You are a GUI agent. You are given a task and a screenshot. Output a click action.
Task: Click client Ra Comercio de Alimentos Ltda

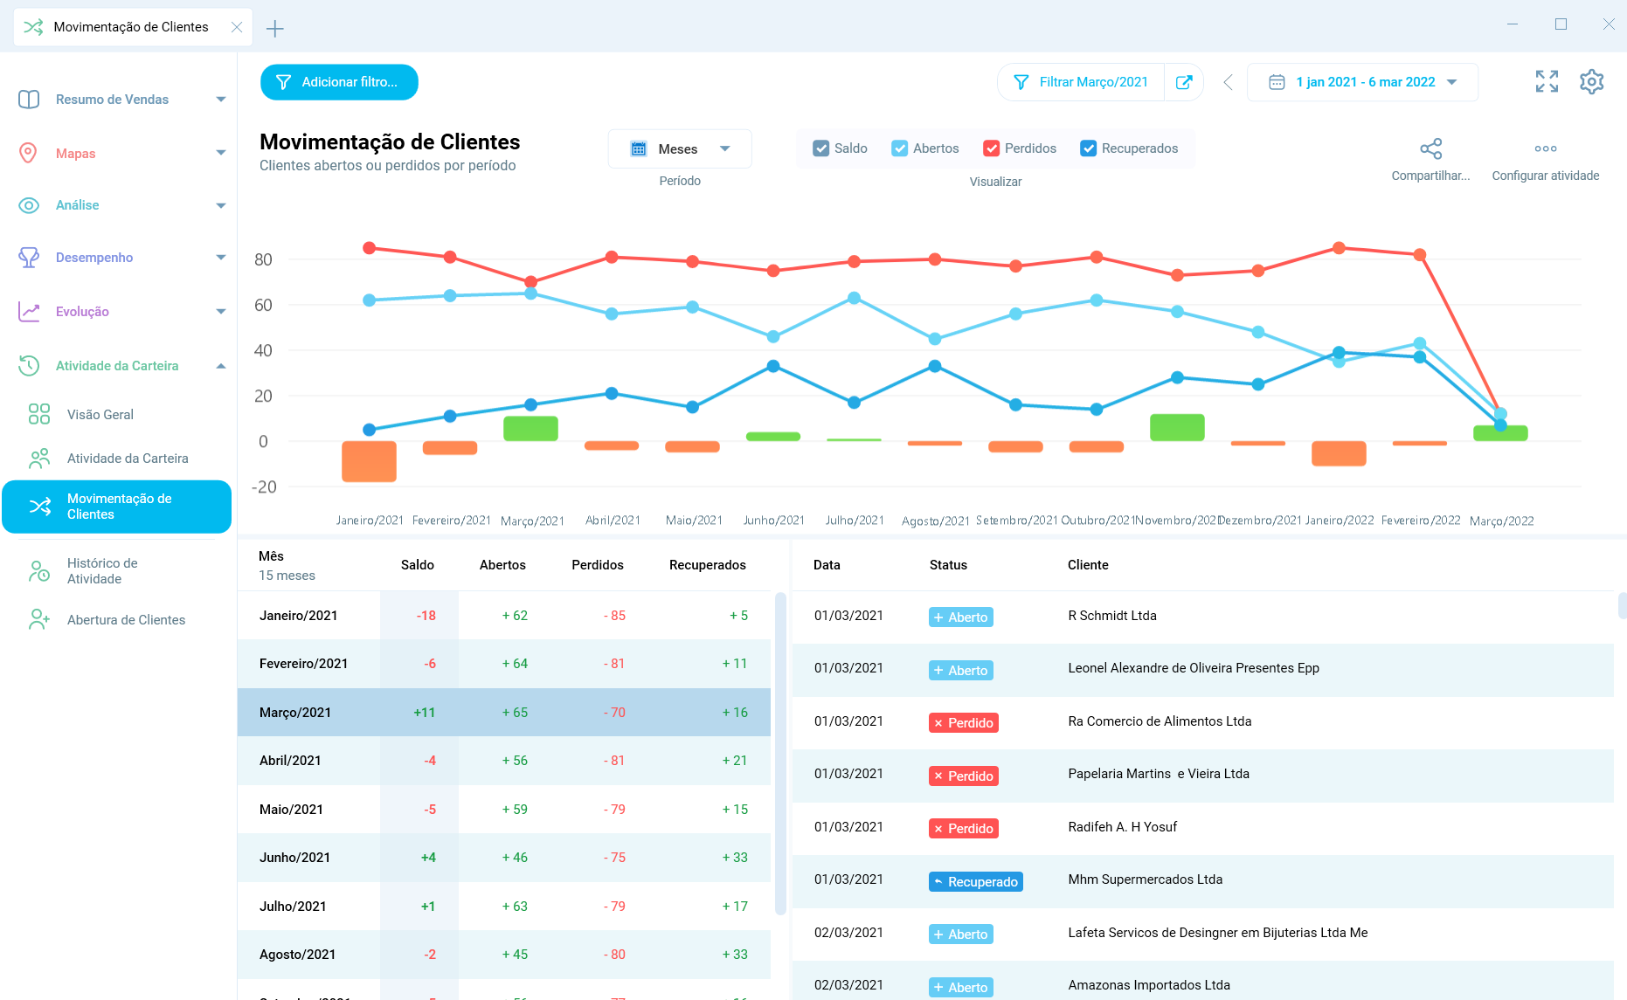(1160, 721)
